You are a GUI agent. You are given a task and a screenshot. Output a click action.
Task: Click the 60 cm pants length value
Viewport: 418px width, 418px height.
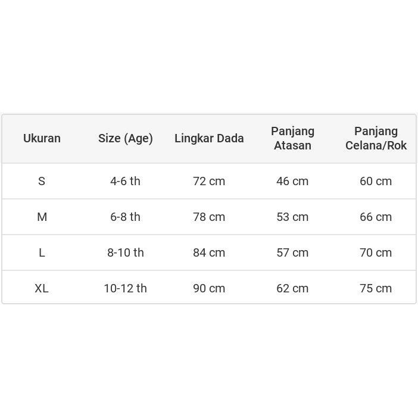click(376, 181)
